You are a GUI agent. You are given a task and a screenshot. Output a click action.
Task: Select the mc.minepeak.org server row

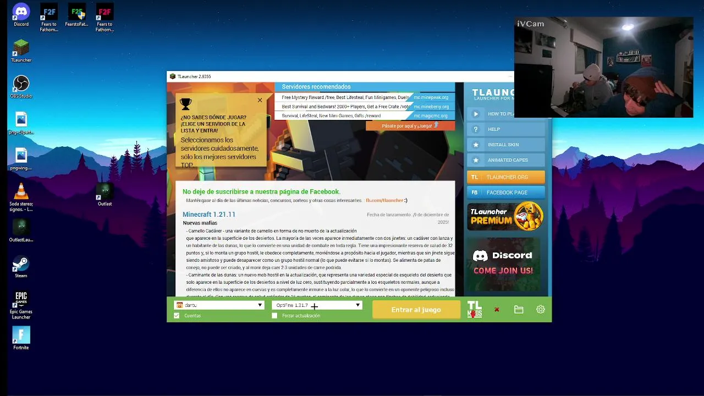(x=365, y=97)
